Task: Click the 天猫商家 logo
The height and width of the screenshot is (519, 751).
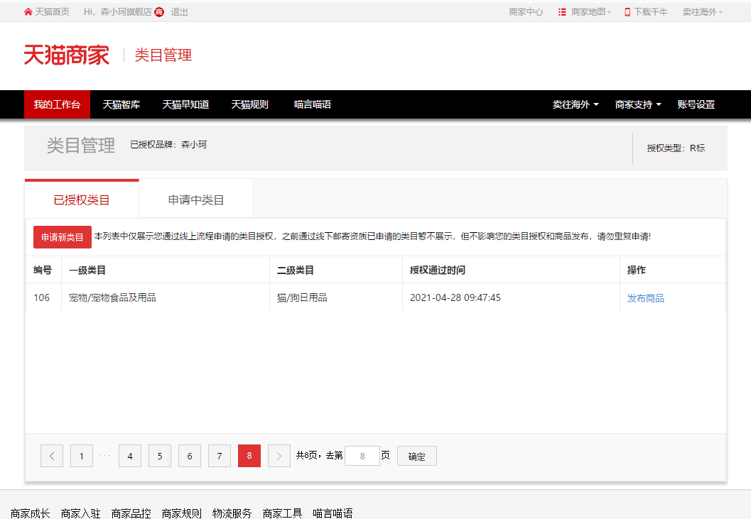Action: coord(67,55)
